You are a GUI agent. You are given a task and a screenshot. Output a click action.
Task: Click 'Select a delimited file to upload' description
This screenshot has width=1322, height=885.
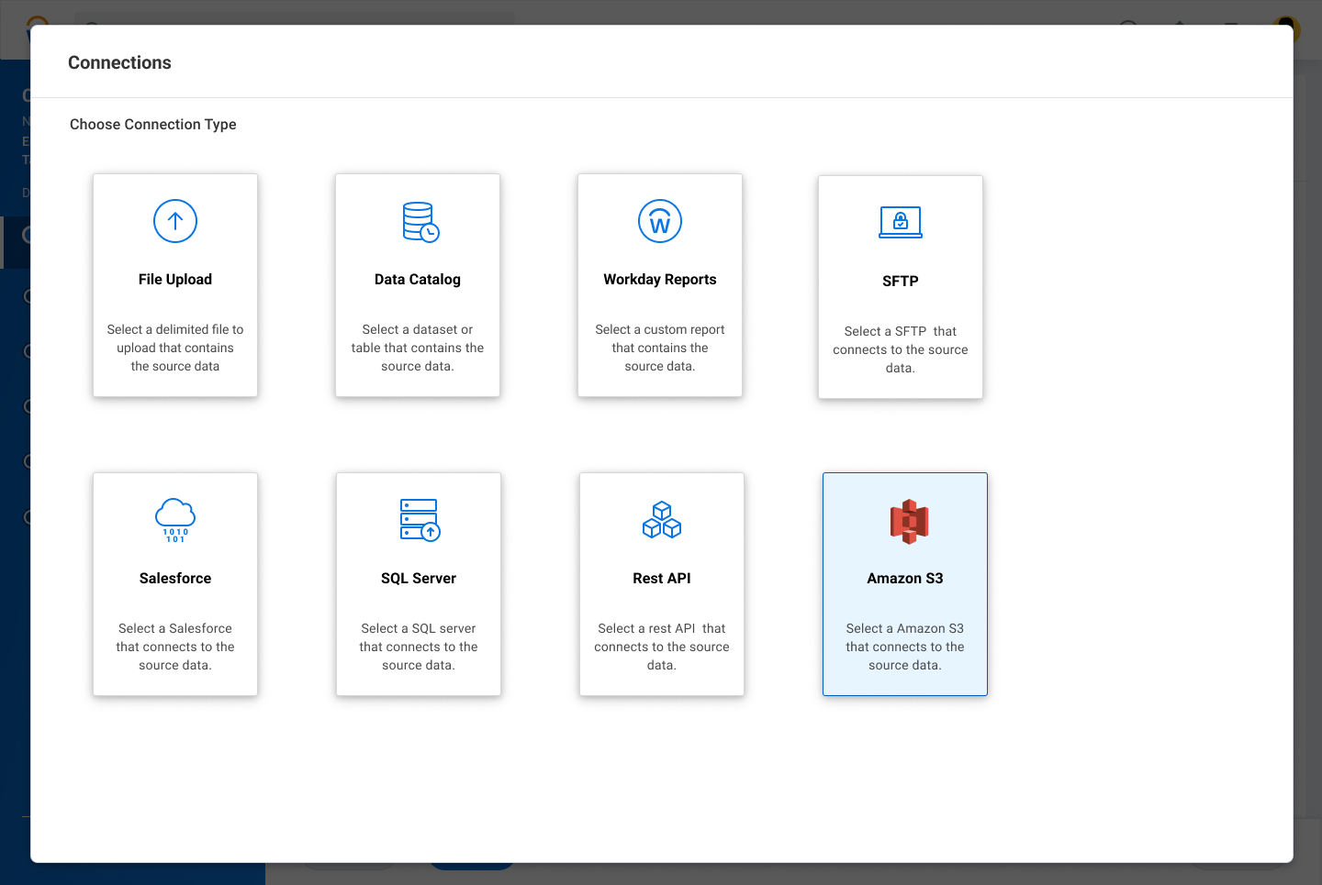pos(175,348)
